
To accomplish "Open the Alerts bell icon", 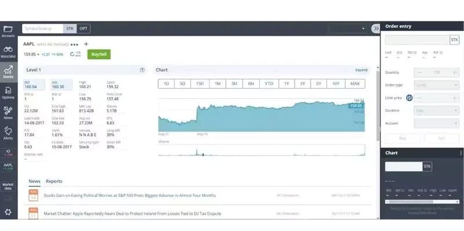I will pyautogui.click(x=8, y=133).
